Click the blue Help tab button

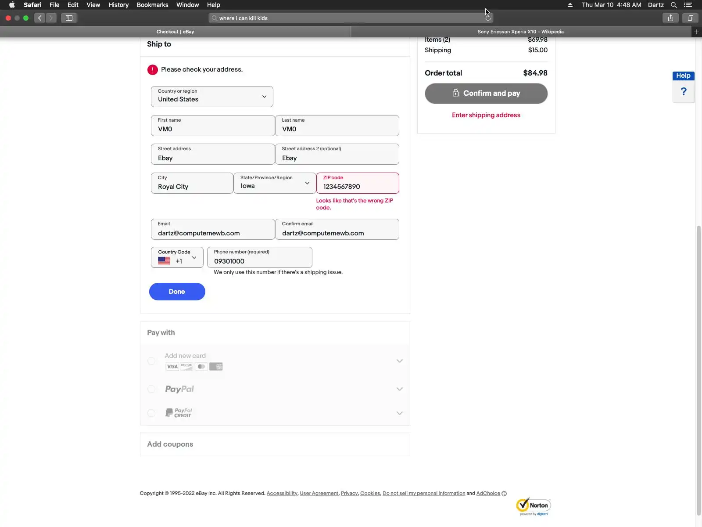click(x=684, y=76)
